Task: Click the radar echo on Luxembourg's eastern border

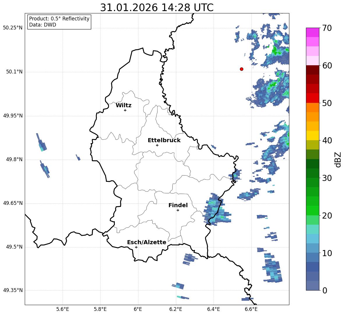Action: [217, 210]
